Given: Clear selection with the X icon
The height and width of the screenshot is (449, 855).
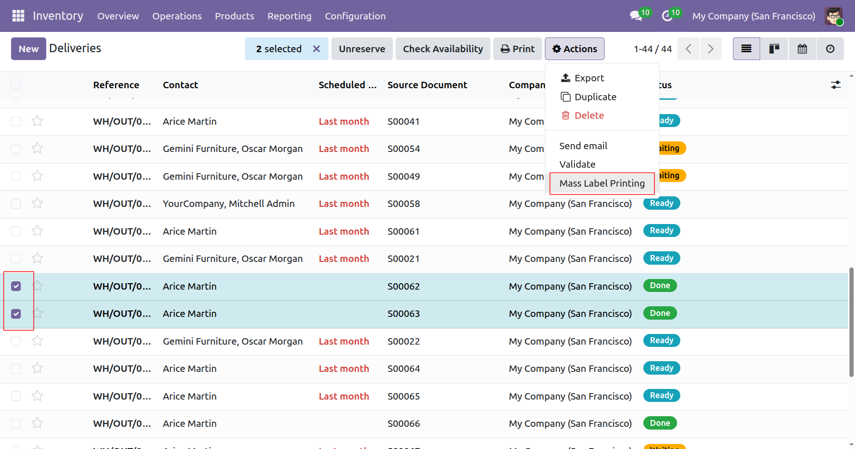Looking at the screenshot, I should tap(317, 49).
